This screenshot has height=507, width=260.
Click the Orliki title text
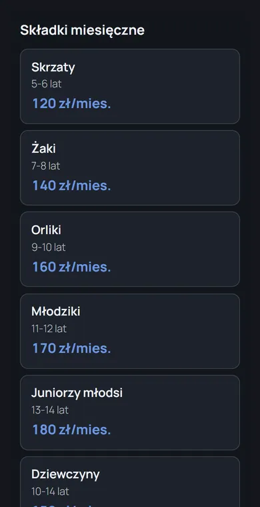click(x=46, y=230)
